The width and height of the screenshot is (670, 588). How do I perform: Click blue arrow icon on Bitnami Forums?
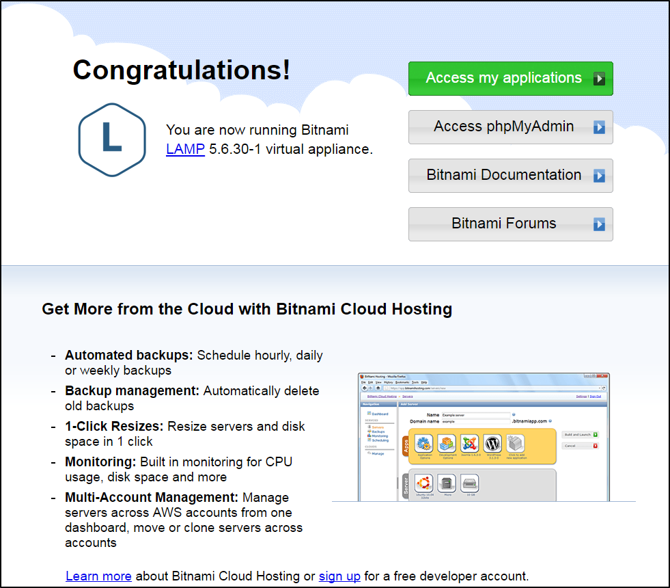[599, 224]
